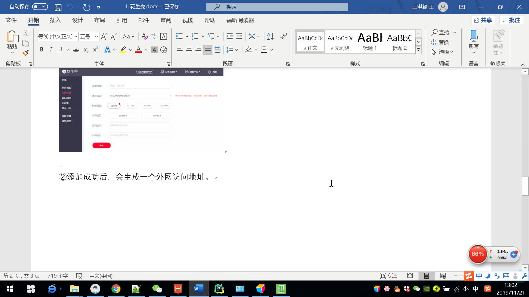Click the Copy icon in clipboard group
The image size is (529, 297).
coord(26,43)
